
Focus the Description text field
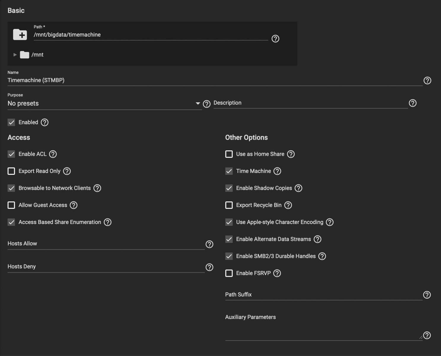[310, 103]
